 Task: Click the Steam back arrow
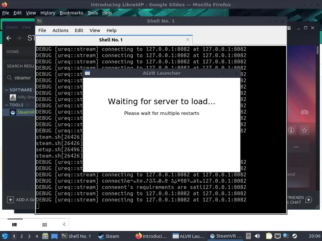(x=8, y=38)
